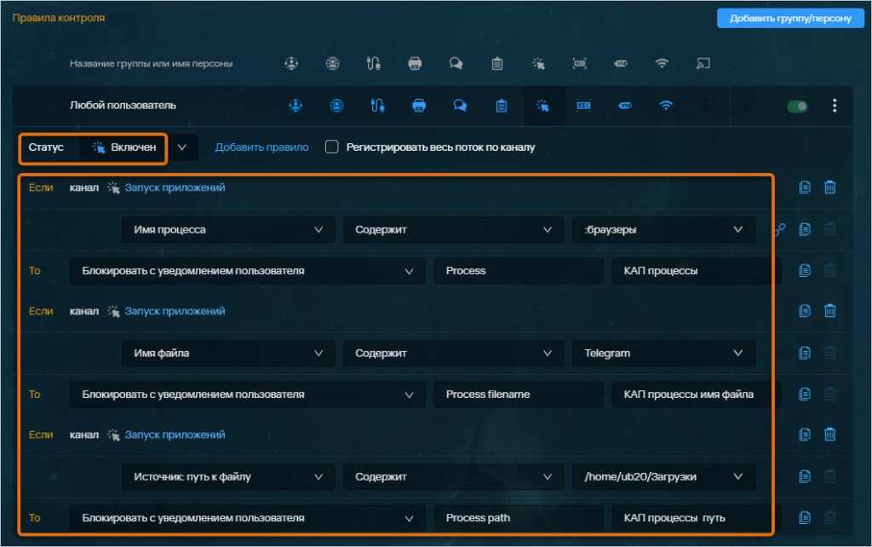872x547 pixels.
Task: Click Добавить группу/персону button
Action: (790, 19)
